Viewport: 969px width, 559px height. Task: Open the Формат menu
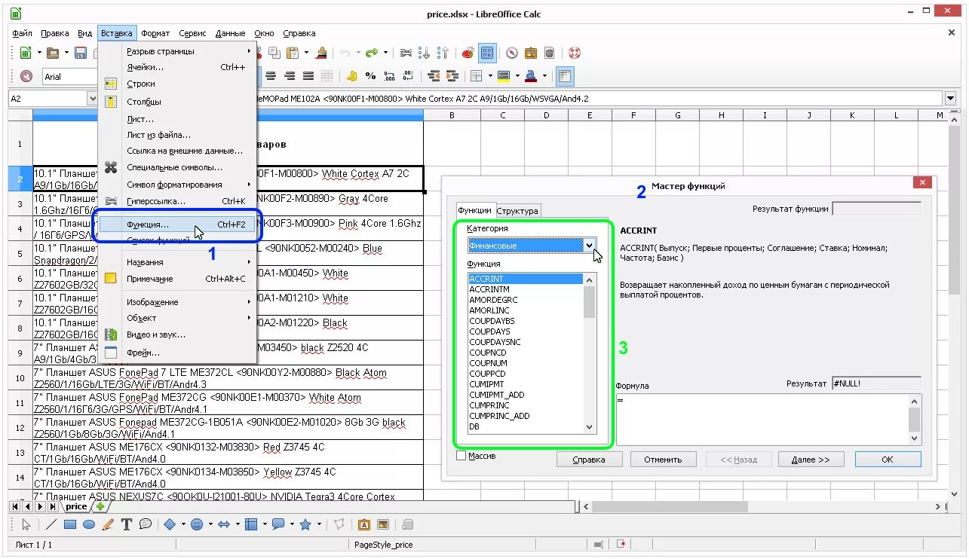[155, 33]
